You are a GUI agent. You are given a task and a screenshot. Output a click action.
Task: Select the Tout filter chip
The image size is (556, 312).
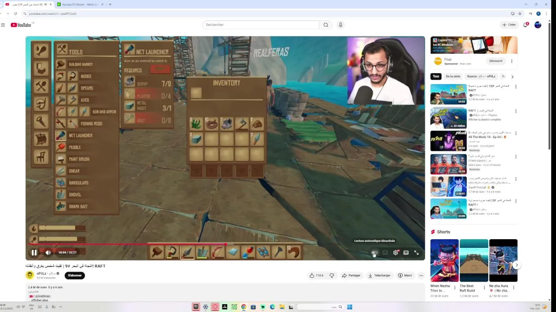click(x=436, y=76)
